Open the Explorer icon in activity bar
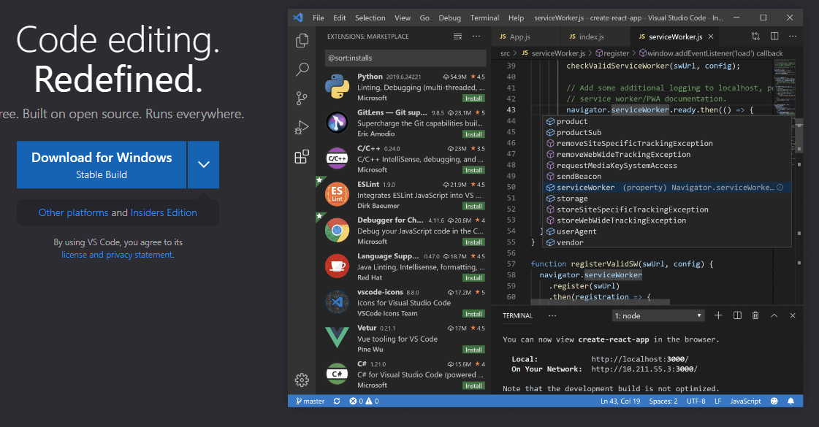 tap(302, 41)
